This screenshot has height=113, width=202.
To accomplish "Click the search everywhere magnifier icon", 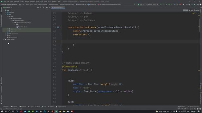I will click(198, 4).
